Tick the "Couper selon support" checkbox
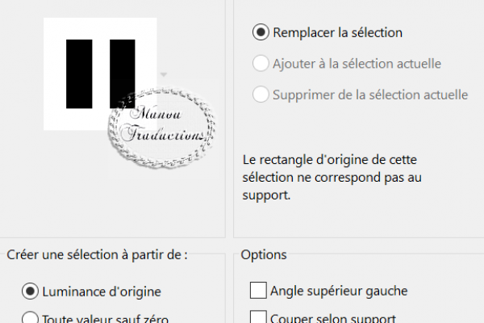The height and width of the screenshot is (323, 484). click(258, 317)
